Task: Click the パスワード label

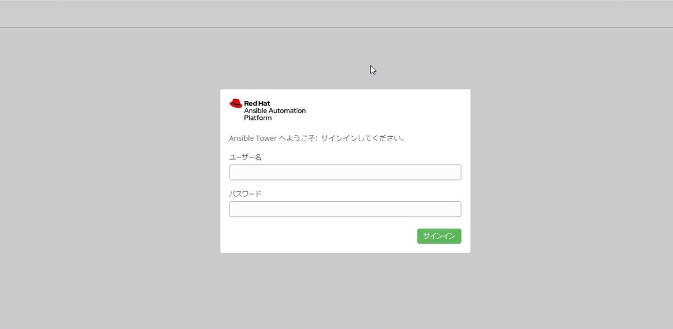Action: [246, 194]
